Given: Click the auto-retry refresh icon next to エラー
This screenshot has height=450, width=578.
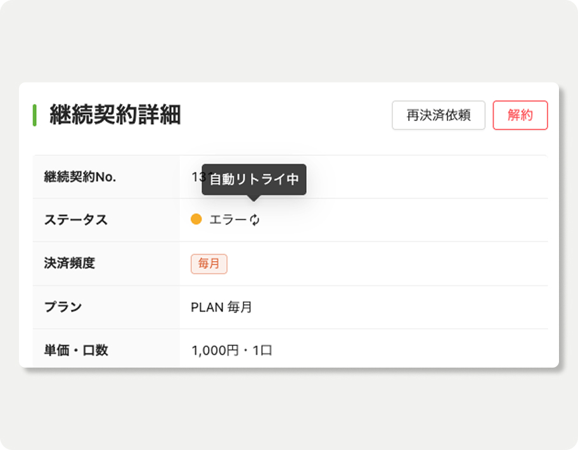Looking at the screenshot, I should [254, 220].
